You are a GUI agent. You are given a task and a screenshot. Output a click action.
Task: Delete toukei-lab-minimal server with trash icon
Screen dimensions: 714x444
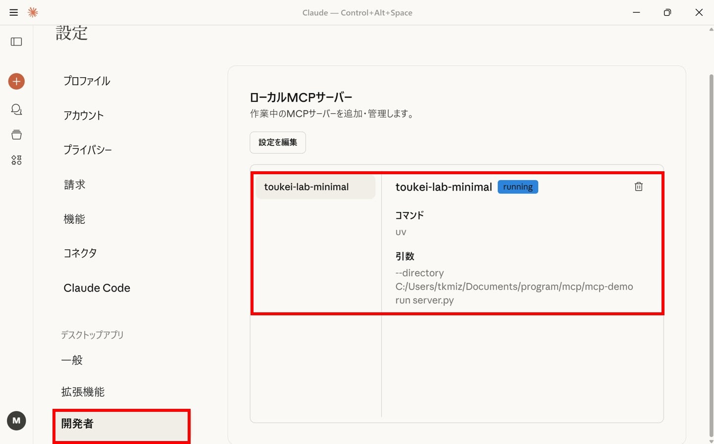coord(638,187)
